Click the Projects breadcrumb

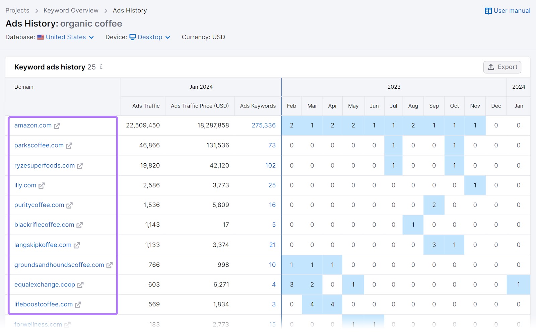click(17, 10)
